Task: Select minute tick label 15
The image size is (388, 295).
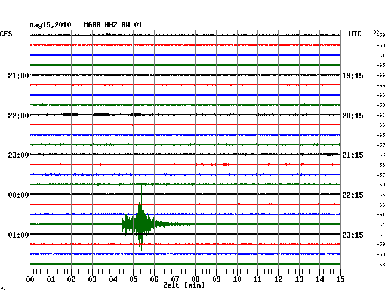Action: 340,279
